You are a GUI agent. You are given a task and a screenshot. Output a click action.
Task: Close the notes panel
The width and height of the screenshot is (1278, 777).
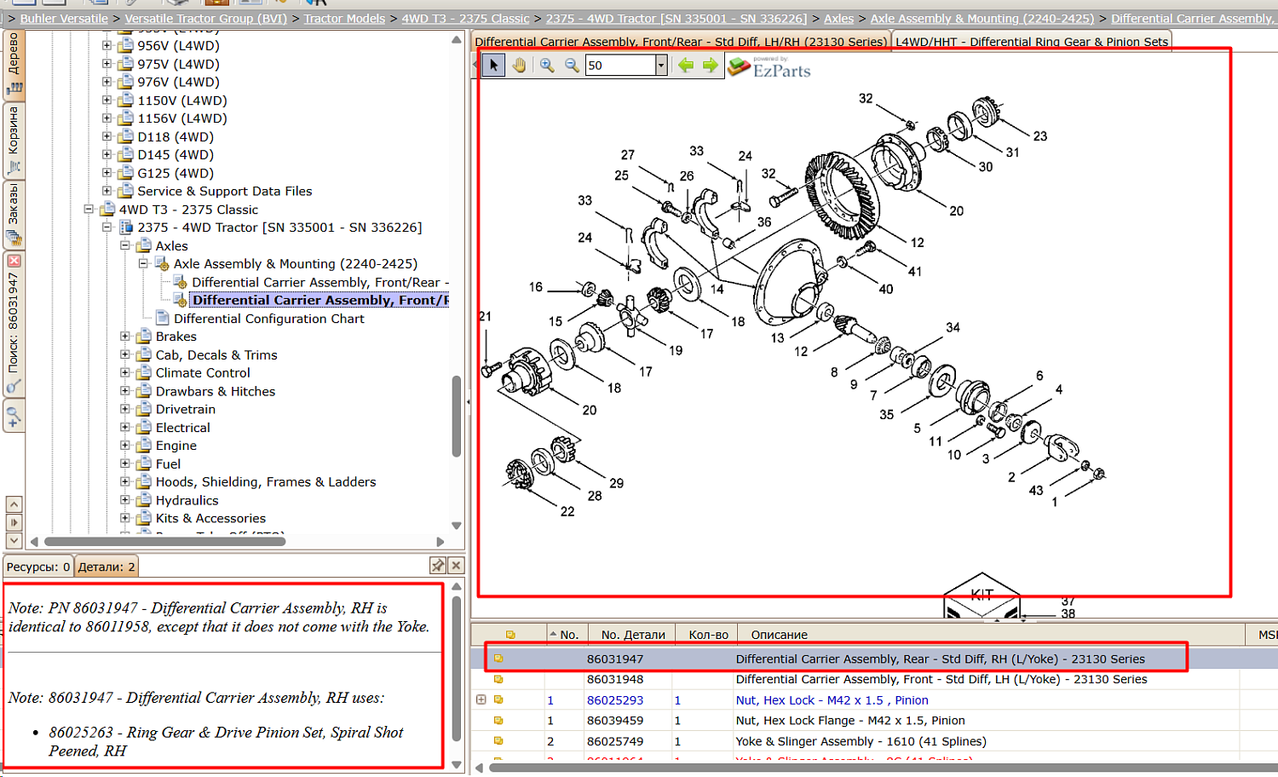456,566
